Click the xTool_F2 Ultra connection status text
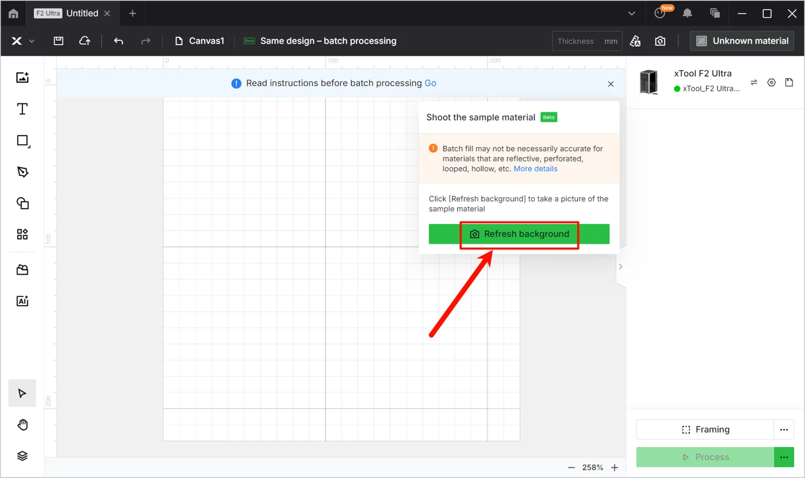The width and height of the screenshot is (805, 478). (711, 88)
